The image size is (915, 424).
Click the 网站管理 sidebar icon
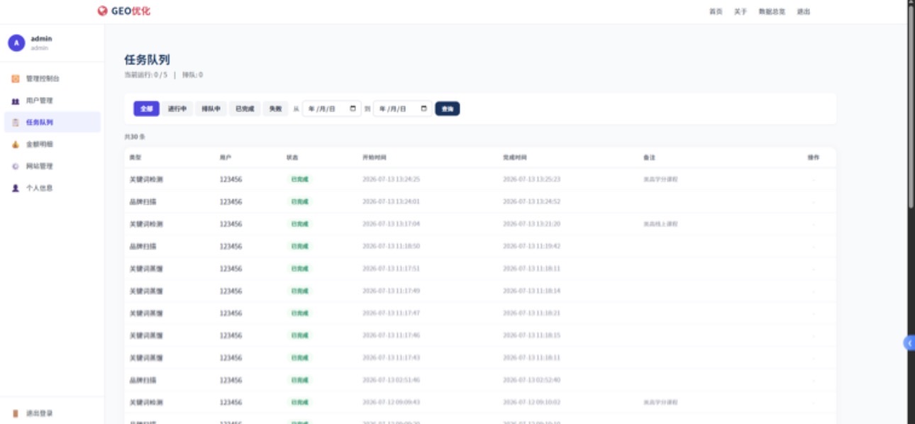(16, 166)
